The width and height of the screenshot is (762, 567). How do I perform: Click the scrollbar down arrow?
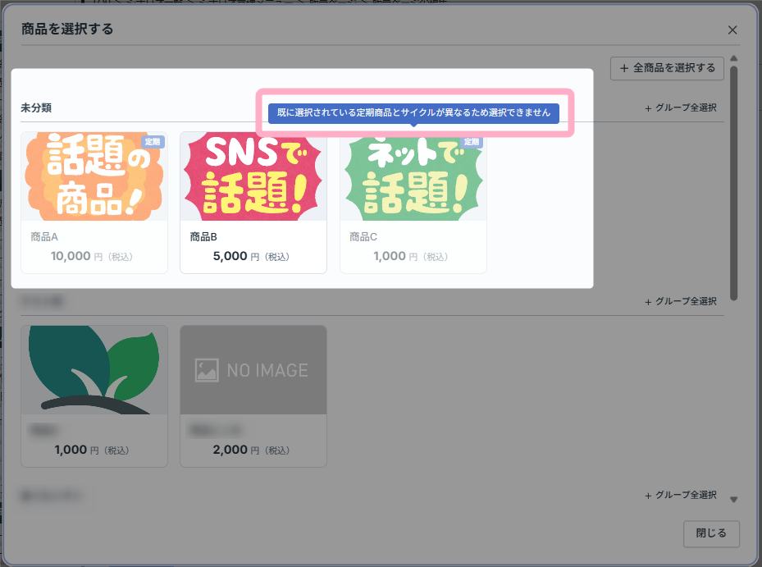coord(734,500)
